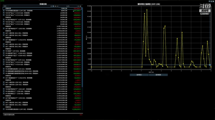Expand the ANT WLC-891 entry with +55,328 Cr

tap(4, 47)
